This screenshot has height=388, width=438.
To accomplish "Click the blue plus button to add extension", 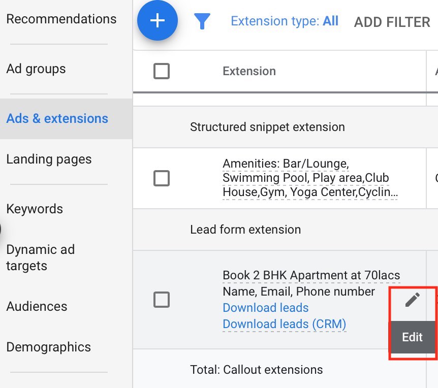I will (x=157, y=20).
